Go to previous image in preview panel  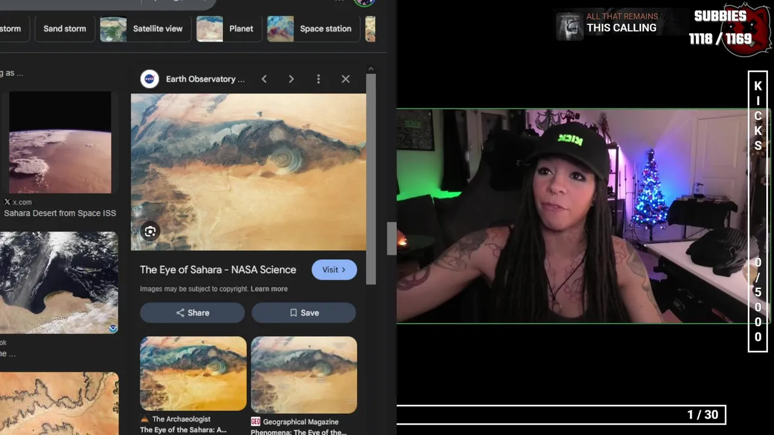coord(264,79)
